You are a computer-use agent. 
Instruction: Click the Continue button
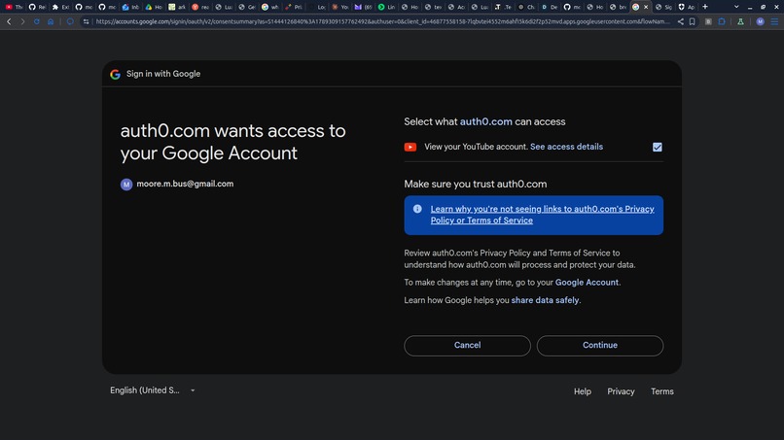point(600,345)
